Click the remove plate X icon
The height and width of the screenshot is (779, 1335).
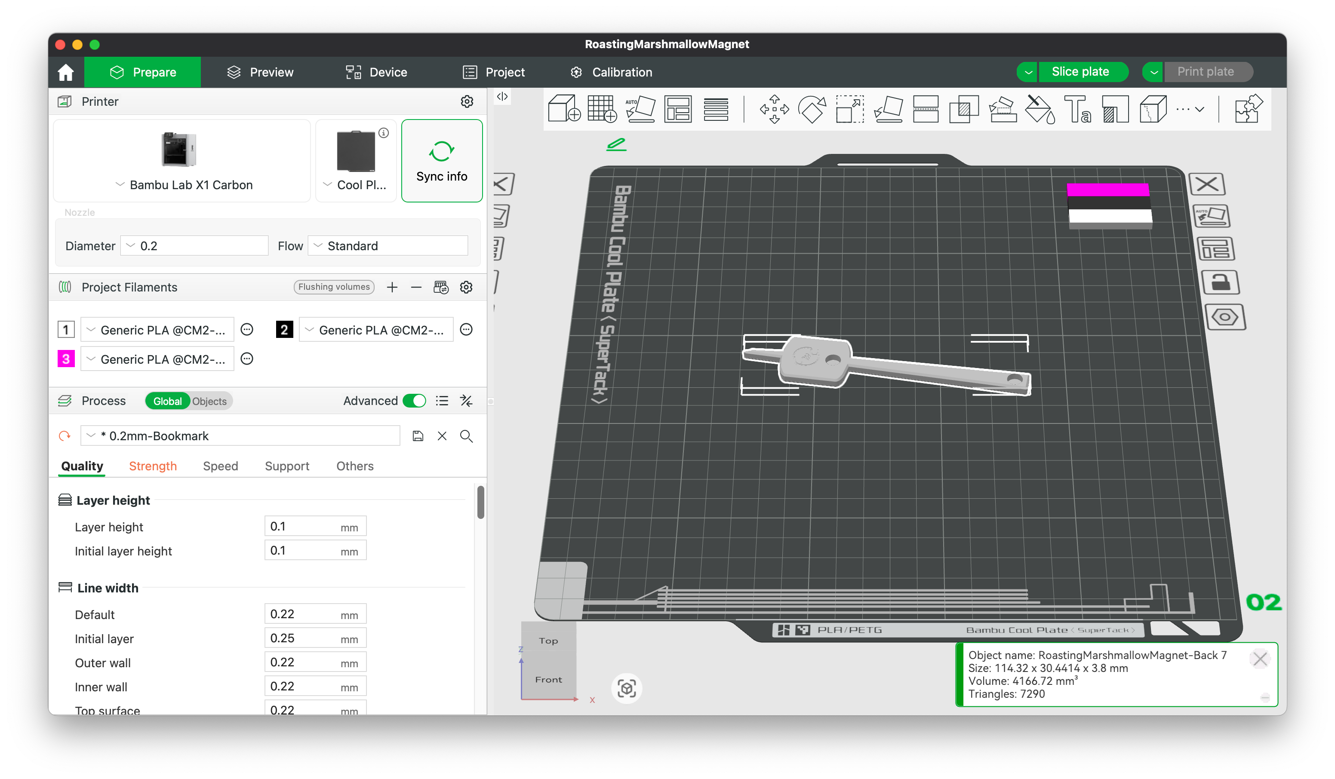point(1207,184)
